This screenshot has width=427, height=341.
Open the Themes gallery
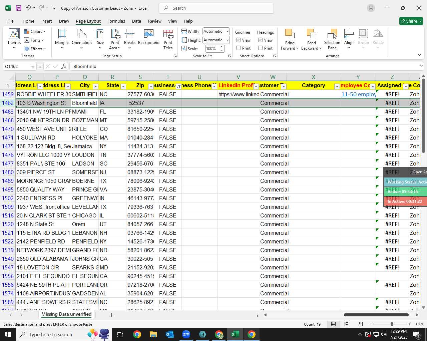(x=14, y=39)
